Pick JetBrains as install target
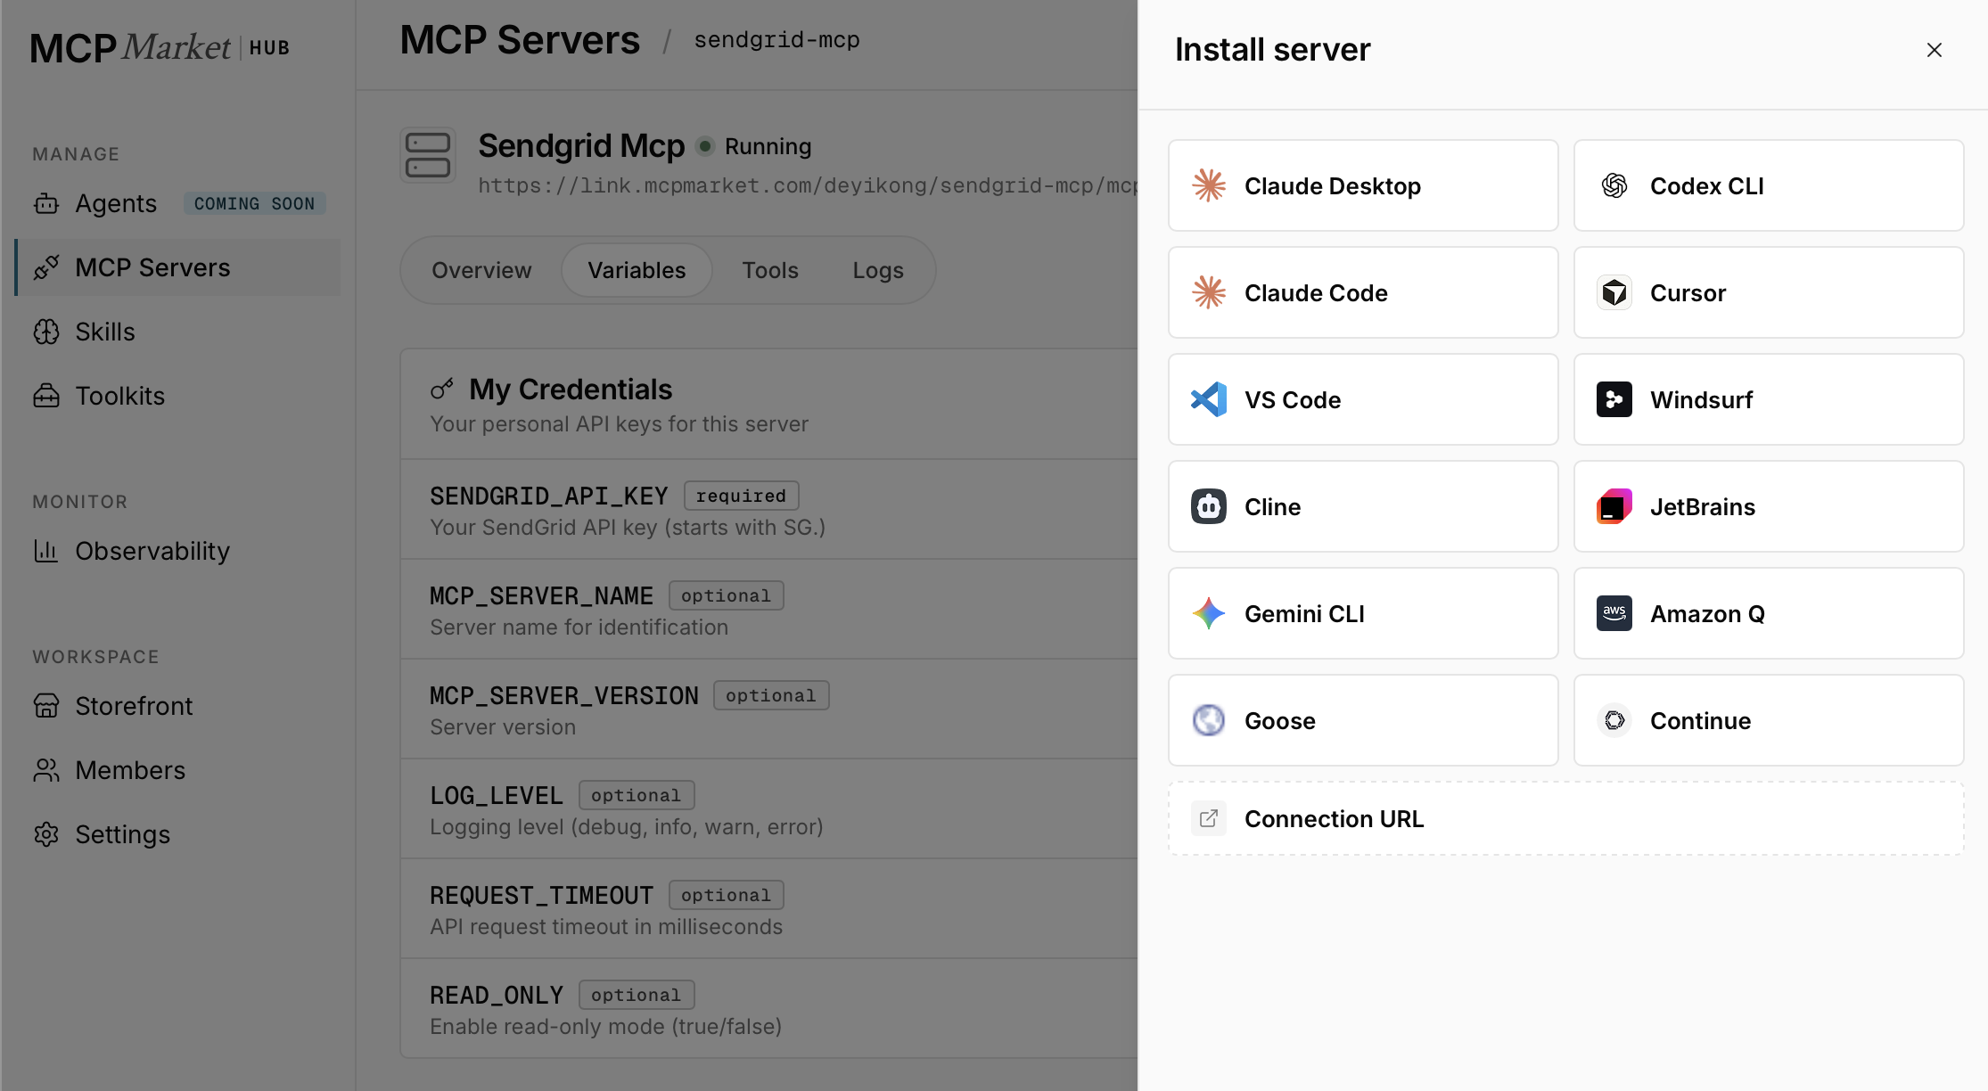 1769,506
